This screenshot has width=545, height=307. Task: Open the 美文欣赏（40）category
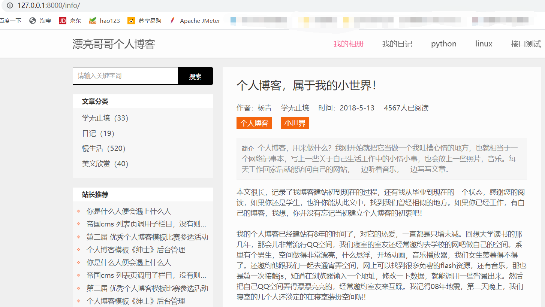pos(105,164)
